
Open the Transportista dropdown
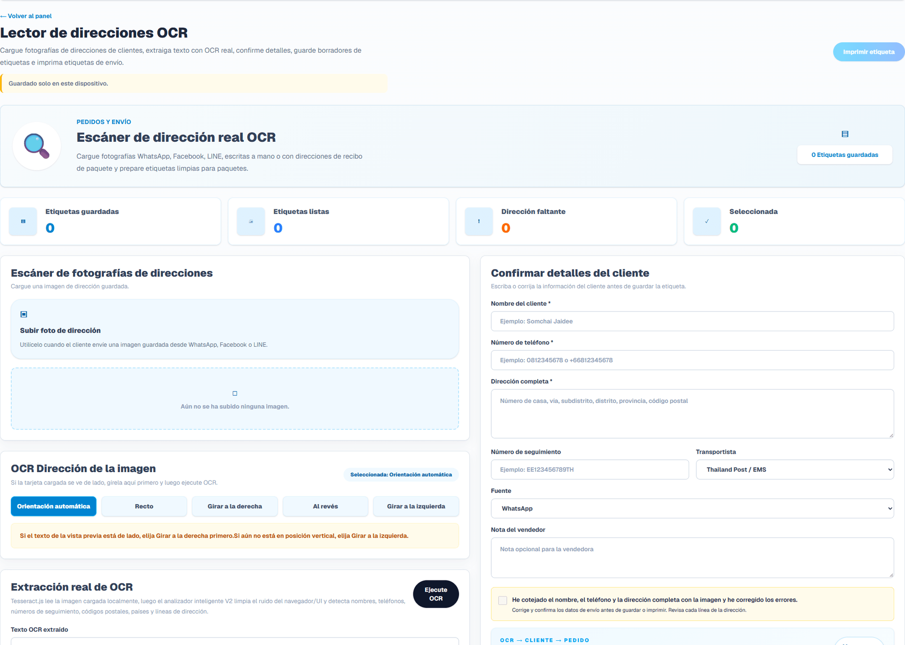[x=795, y=470]
